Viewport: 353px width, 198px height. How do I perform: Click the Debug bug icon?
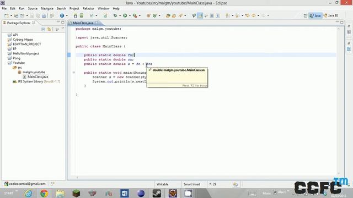click(x=115, y=15)
